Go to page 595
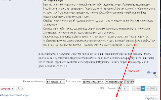Screen dimensions: 161x100 click(134, 88)
